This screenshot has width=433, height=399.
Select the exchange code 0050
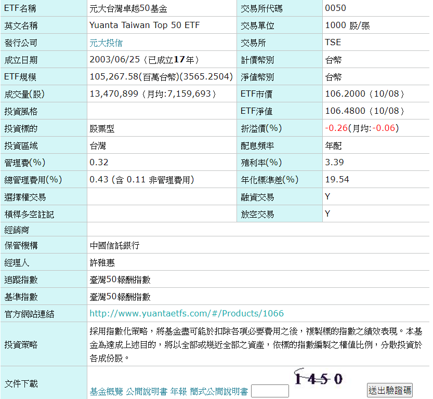335,8
